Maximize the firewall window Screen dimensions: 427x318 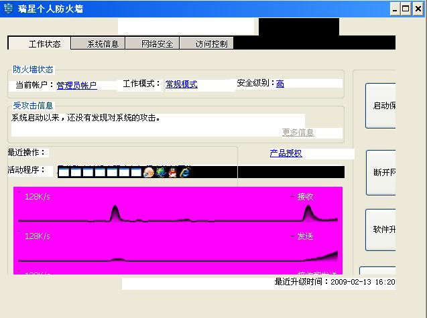tap(406, 9)
